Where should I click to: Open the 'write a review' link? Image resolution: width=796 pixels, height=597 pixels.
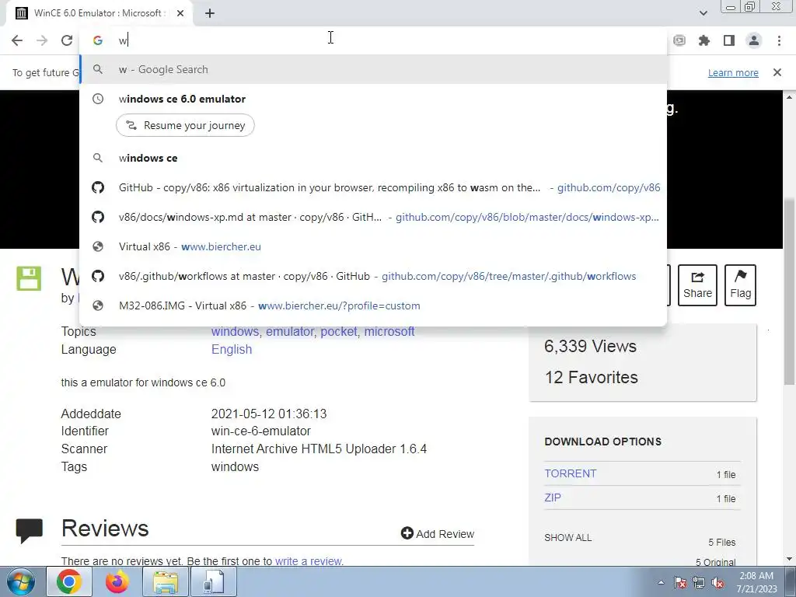click(x=308, y=561)
